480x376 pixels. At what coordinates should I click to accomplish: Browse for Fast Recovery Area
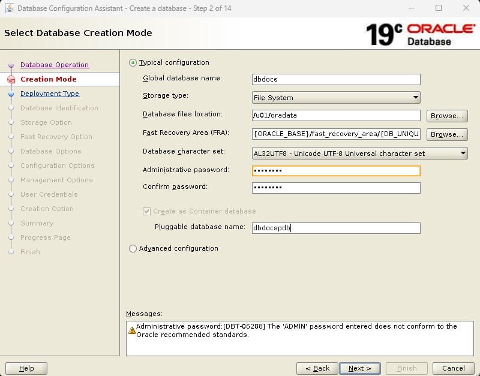pos(447,134)
